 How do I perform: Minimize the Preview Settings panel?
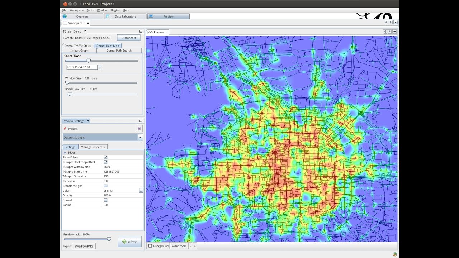coord(141,121)
